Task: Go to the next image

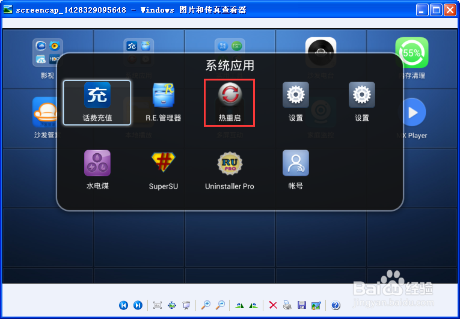Action: pyautogui.click(x=138, y=305)
